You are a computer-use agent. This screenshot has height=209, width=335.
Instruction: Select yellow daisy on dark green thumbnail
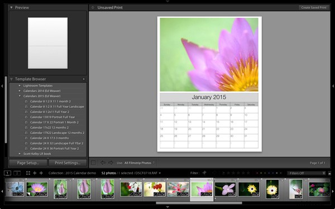[248, 189]
